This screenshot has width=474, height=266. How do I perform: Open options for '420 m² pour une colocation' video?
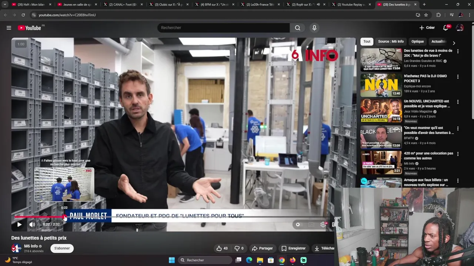coord(458,154)
